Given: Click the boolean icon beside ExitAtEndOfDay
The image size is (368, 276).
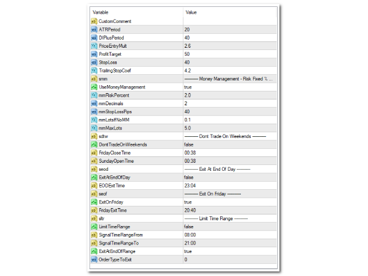Looking at the screenshot, I should pyautogui.click(x=94, y=178).
